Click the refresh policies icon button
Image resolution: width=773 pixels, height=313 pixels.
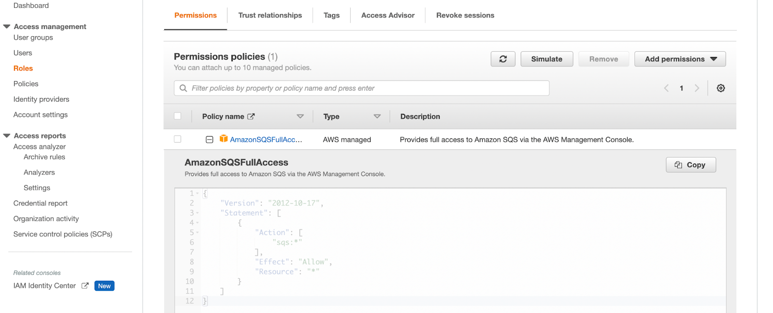[503, 59]
